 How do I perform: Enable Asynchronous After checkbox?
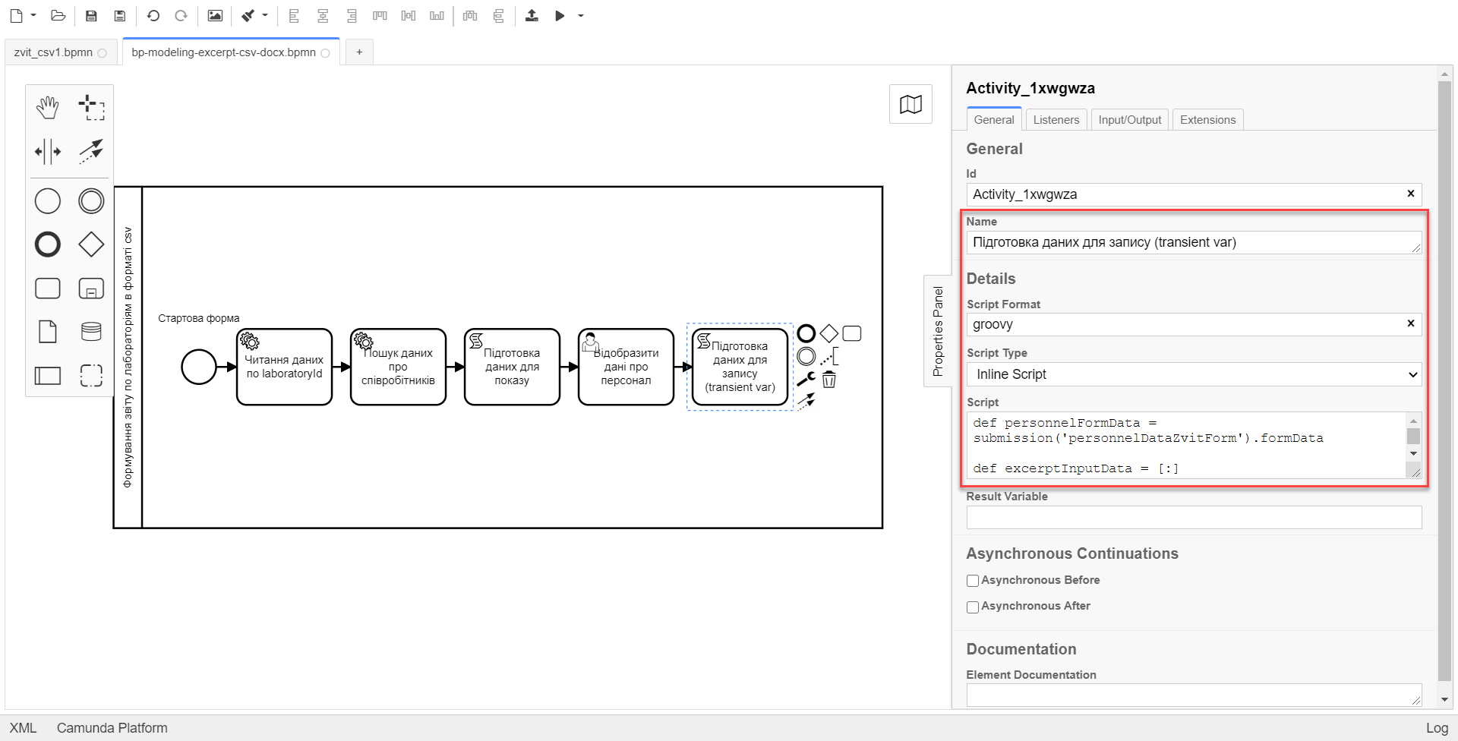[973, 607]
